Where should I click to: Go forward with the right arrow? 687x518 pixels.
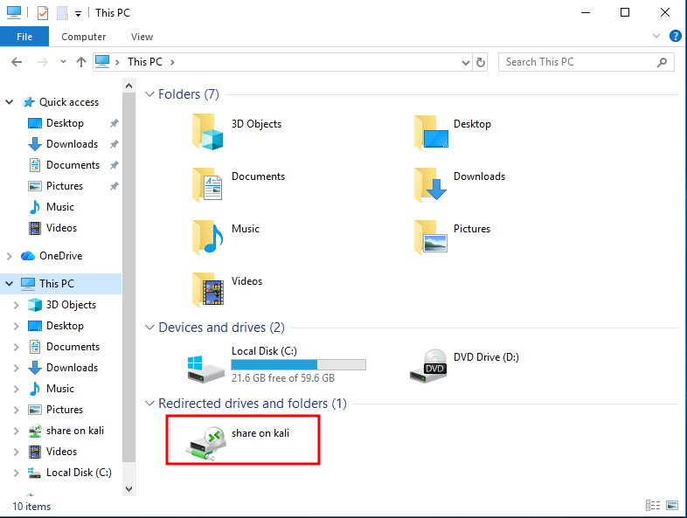pyautogui.click(x=43, y=62)
